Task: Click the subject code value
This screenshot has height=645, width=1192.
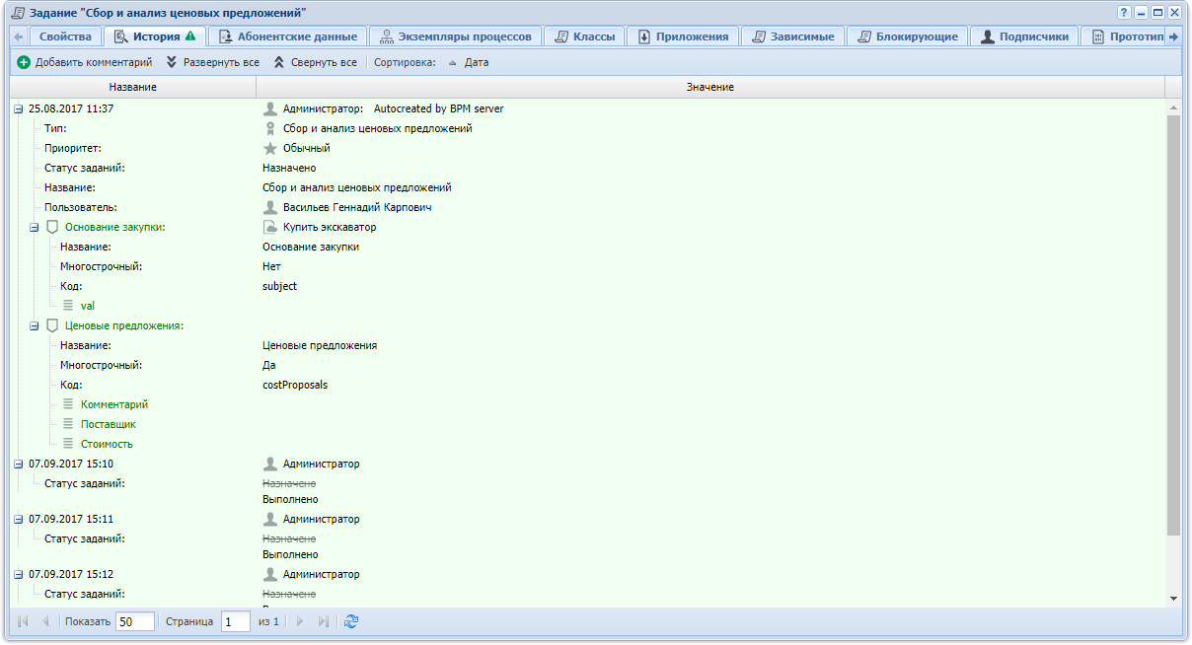Action: (279, 286)
